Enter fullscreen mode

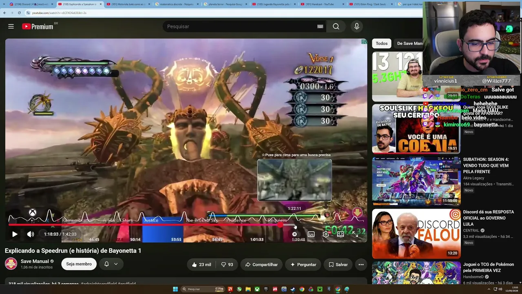[356, 234]
